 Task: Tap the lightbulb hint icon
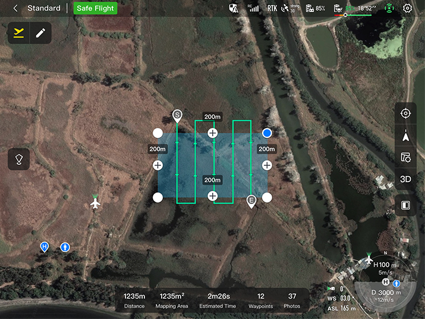[x=18, y=159]
